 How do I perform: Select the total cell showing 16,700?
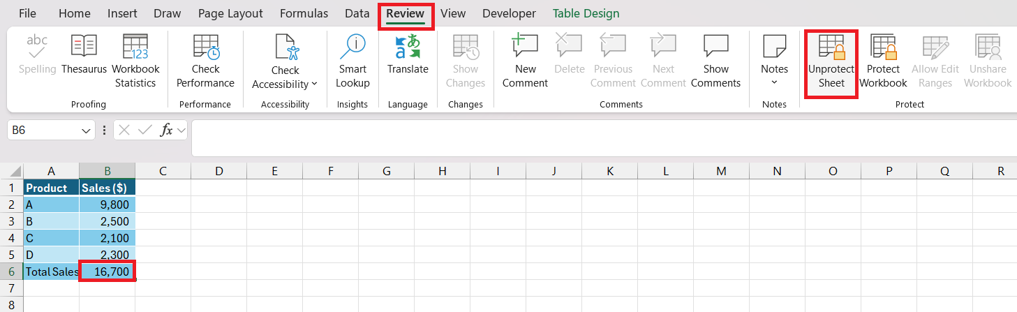(x=107, y=272)
